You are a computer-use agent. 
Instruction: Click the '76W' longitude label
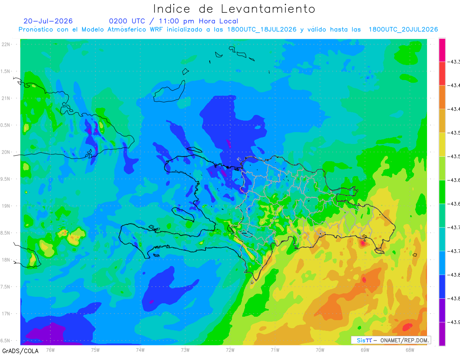click(50, 350)
